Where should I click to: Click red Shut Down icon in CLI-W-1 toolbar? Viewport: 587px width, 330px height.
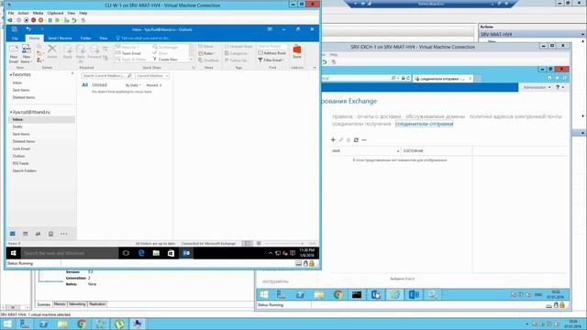pyautogui.click(x=33, y=20)
